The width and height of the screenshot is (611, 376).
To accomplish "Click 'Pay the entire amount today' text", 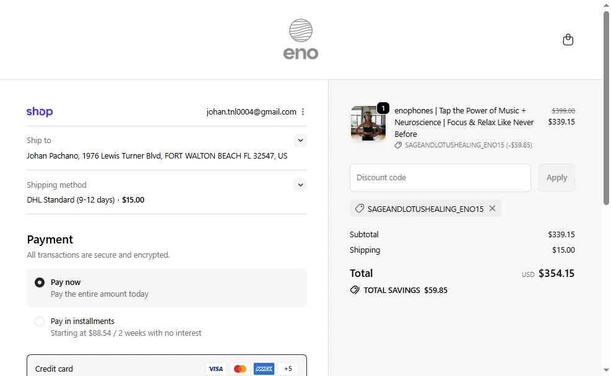I will pyautogui.click(x=100, y=294).
